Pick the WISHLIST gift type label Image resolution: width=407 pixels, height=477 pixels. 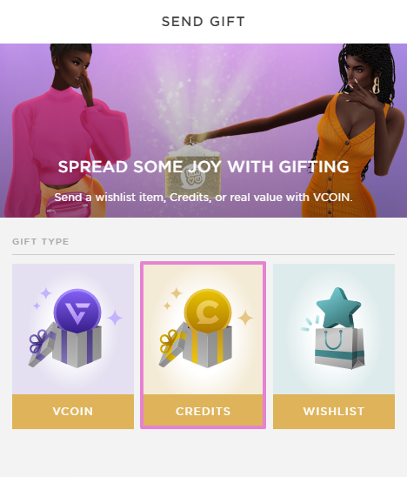click(334, 412)
